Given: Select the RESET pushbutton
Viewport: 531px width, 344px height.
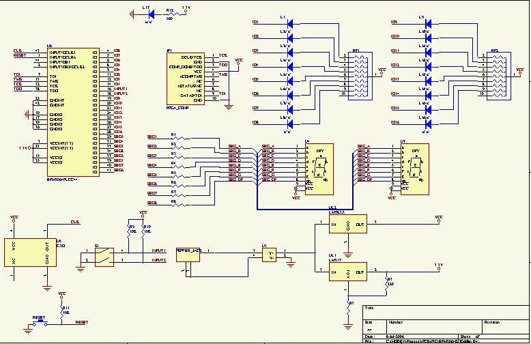Looking at the screenshot, I should [40, 322].
